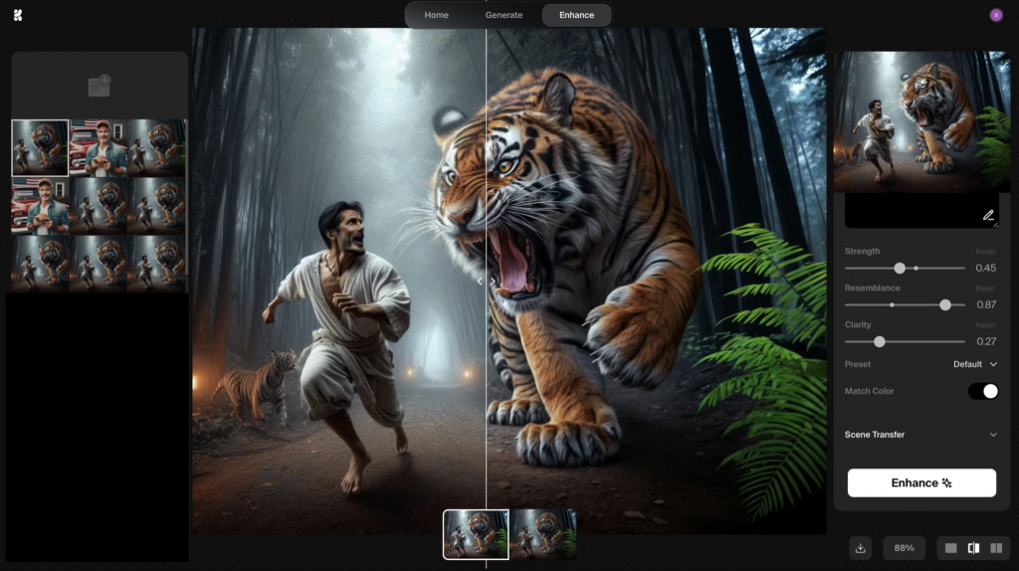Toggle the Match Color switch

[982, 391]
